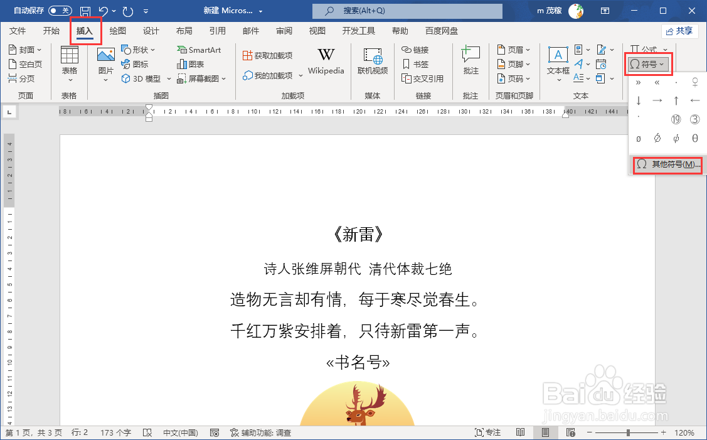
Task: Insert the circled ③ symbol
Action: [695, 119]
